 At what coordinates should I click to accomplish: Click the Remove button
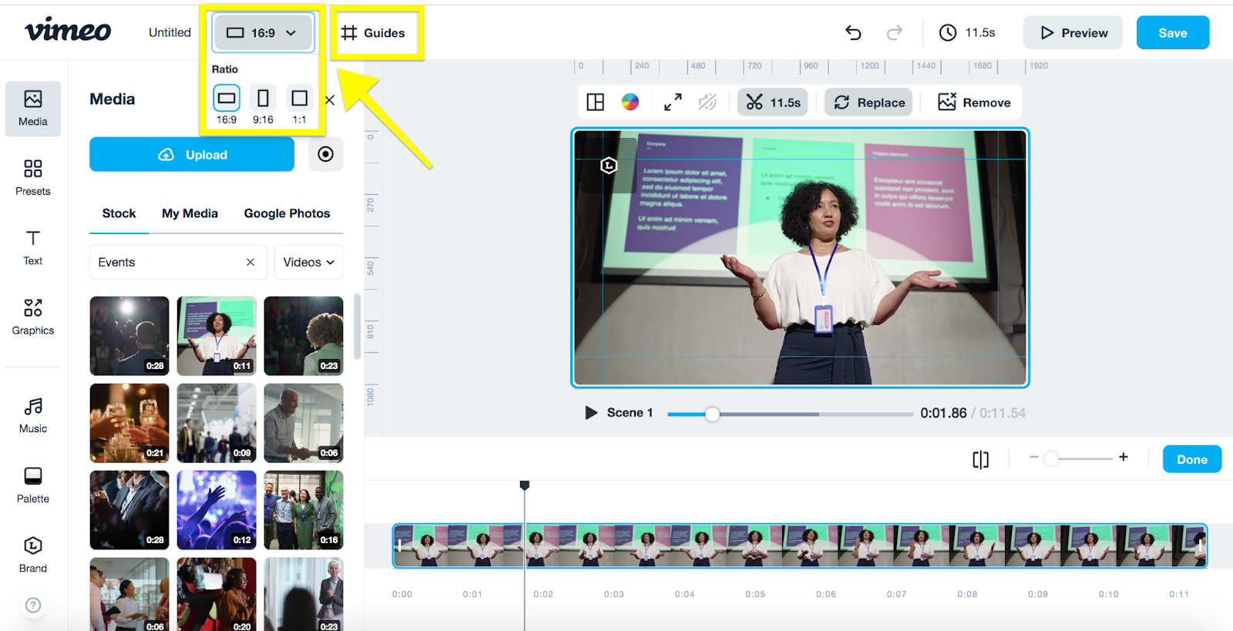[974, 102]
